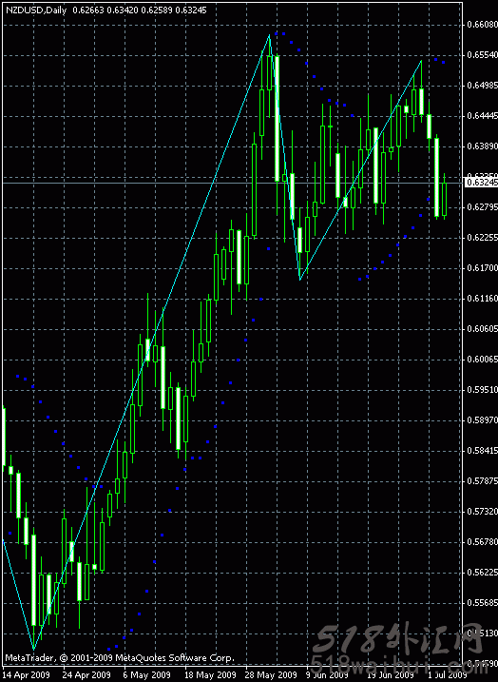Click the 0.65540 price axis label
Image resolution: width=498 pixels, height=682 pixels.
(482, 55)
